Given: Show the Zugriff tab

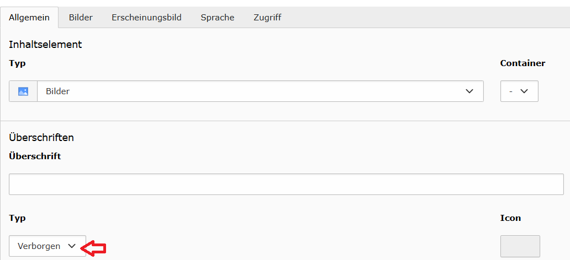Looking at the screenshot, I should 267,18.
